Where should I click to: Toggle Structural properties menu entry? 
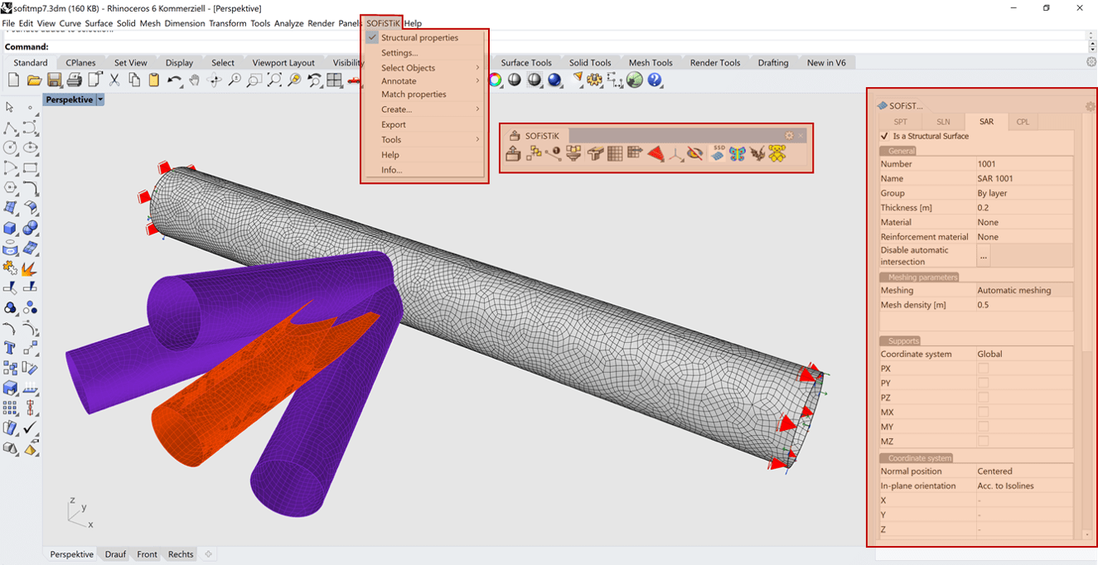click(x=424, y=37)
